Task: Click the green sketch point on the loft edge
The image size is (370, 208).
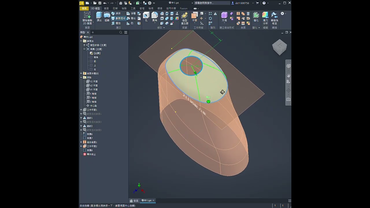Action: tap(208, 101)
